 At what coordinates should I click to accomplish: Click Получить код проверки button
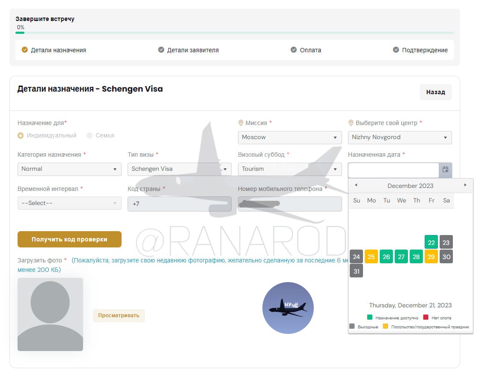tap(69, 239)
